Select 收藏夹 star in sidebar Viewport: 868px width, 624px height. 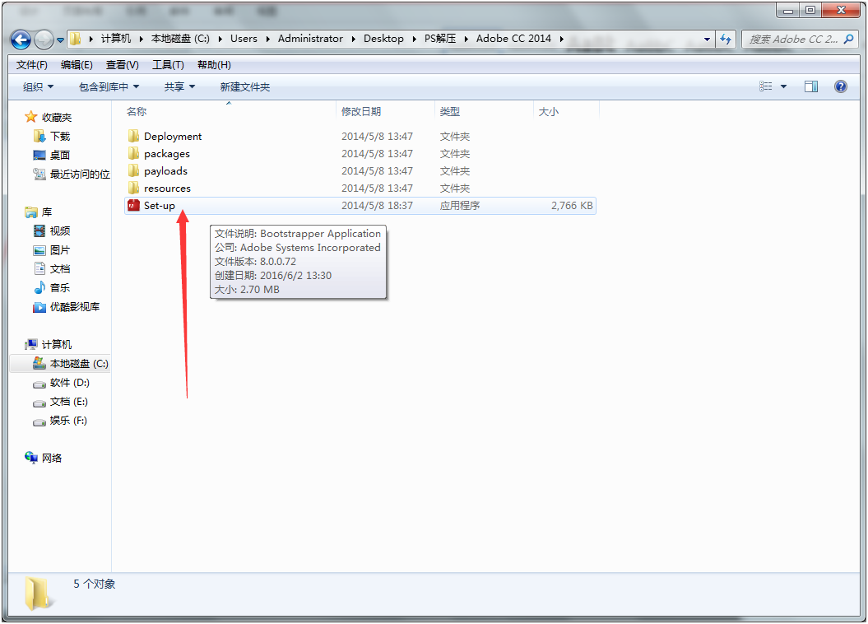31,117
